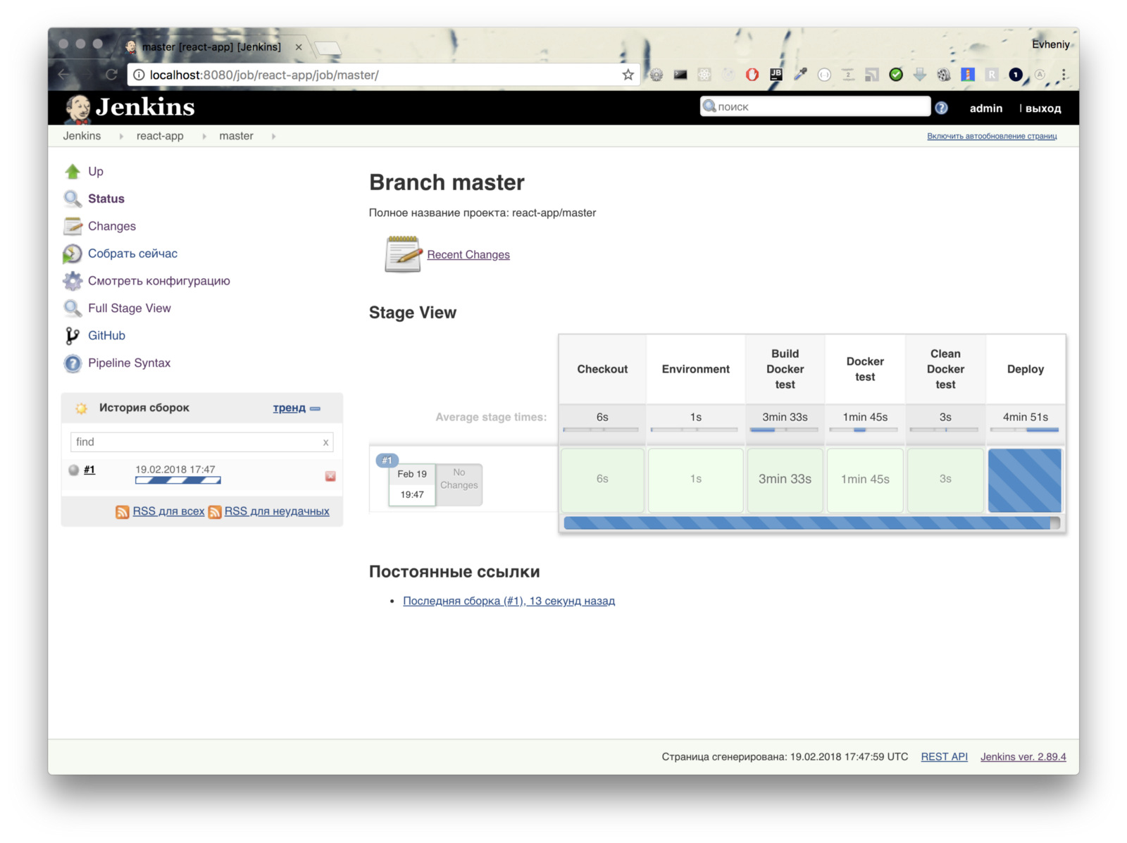Viewport: 1127px width, 843px height.
Task: Open the Evheniy profile button
Action: (1050, 44)
